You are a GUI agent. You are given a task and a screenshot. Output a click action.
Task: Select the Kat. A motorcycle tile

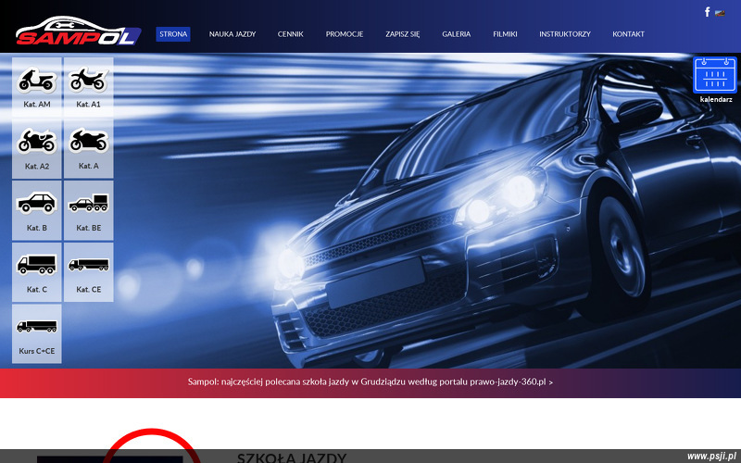(x=88, y=149)
